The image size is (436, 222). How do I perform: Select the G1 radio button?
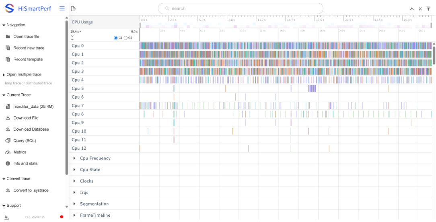pyautogui.click(x=116, y=38)
